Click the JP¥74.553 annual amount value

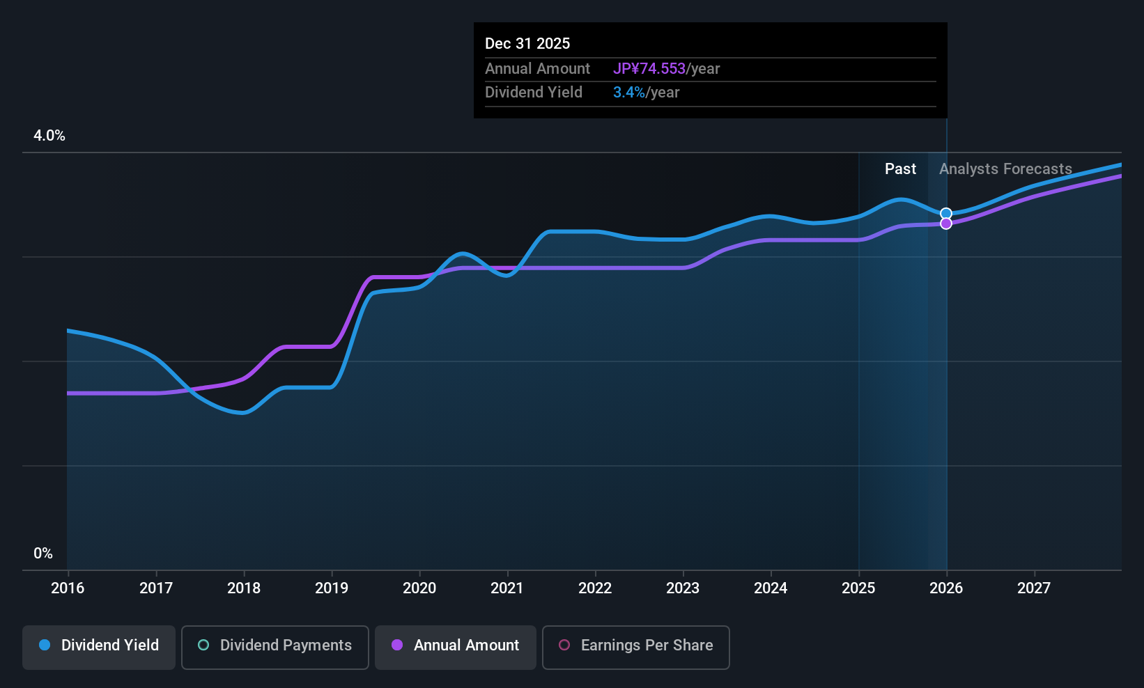click(x=649, y=69)
